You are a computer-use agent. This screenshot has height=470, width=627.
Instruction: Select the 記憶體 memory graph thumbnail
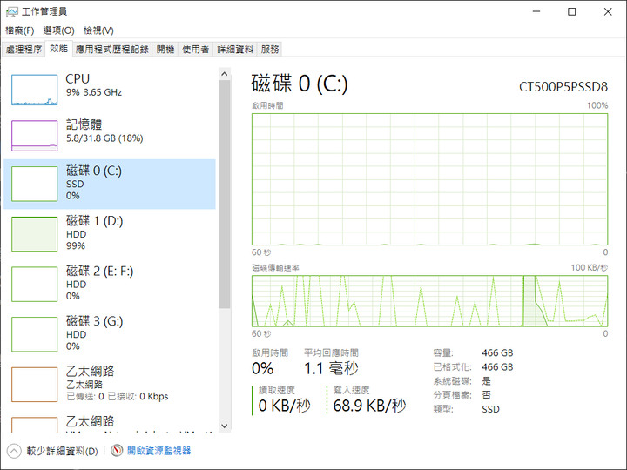(34, 136)
